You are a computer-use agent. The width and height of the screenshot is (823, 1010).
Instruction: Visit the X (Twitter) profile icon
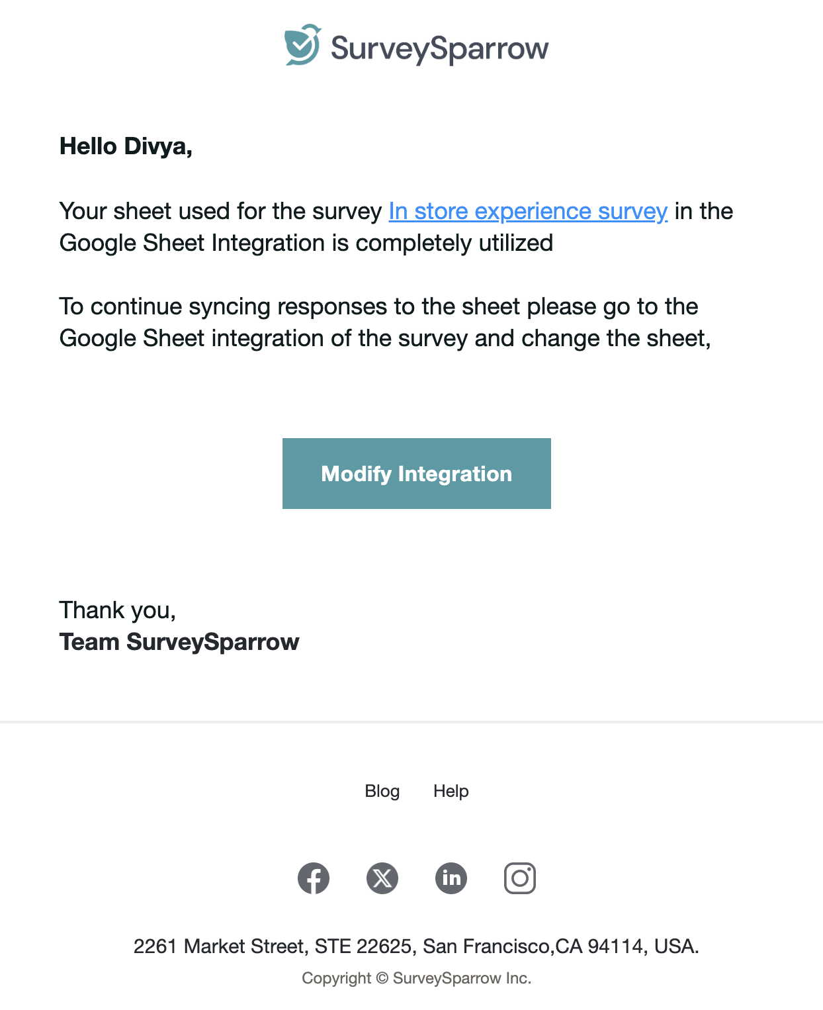[x=382, y=879]
